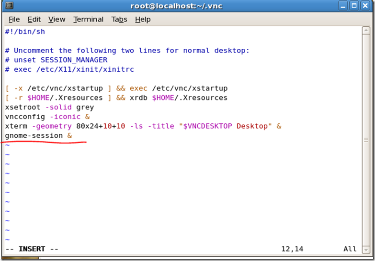Click the window title 'root@localhost:~/.vnc'
Screen dimensions: 375x261
[x=176, y=6]
